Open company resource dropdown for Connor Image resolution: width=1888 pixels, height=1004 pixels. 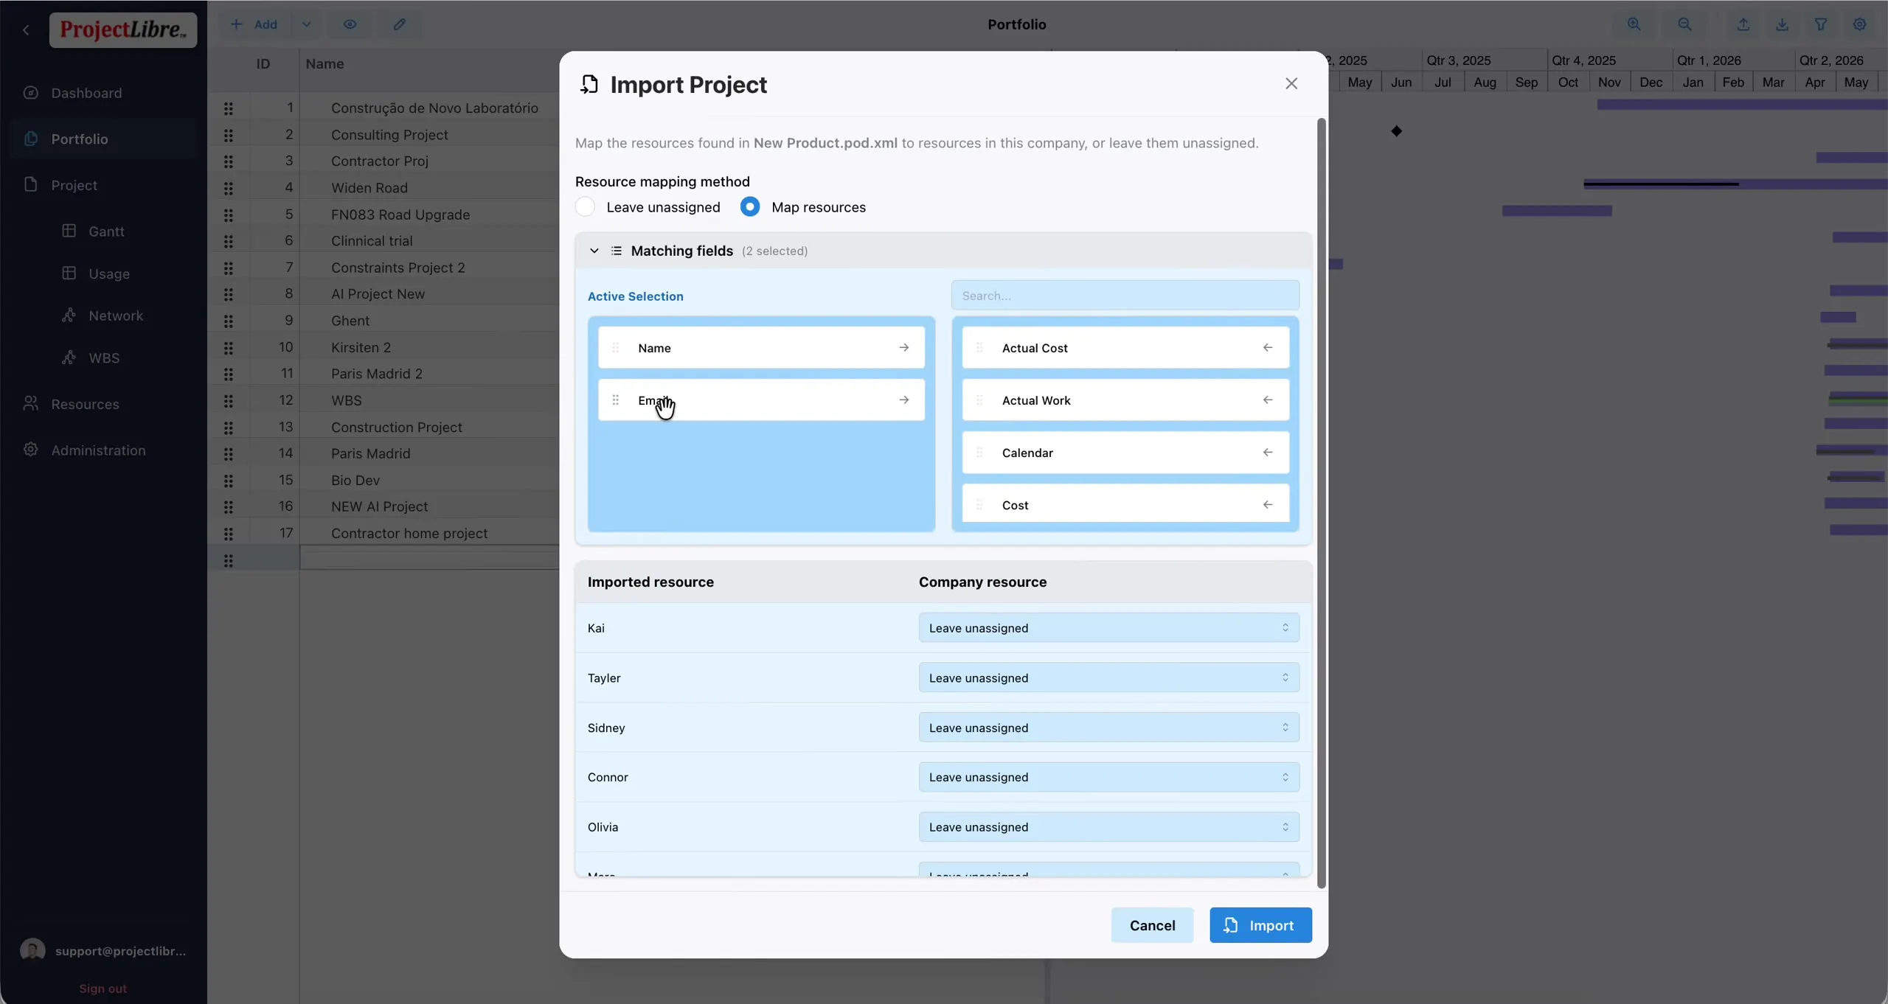[x=1108, y=777]
